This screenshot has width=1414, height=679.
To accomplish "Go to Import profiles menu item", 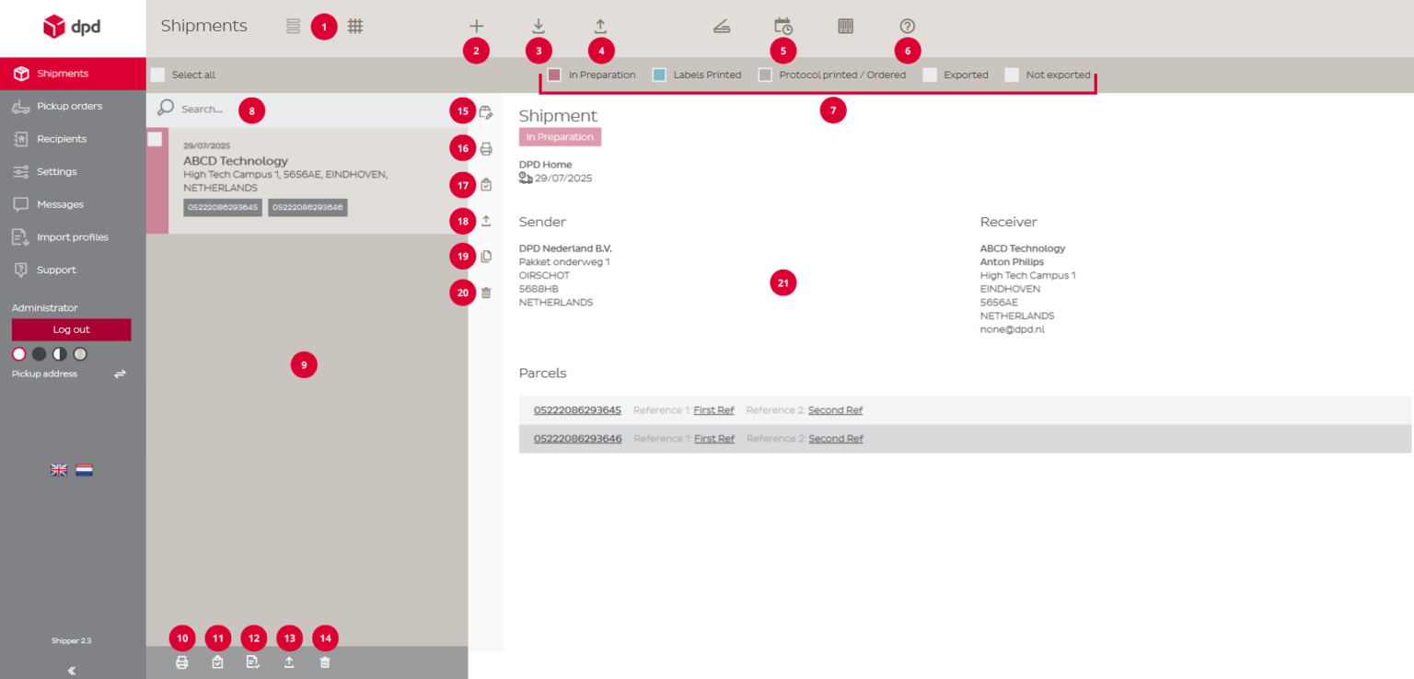I will (72, 237).
